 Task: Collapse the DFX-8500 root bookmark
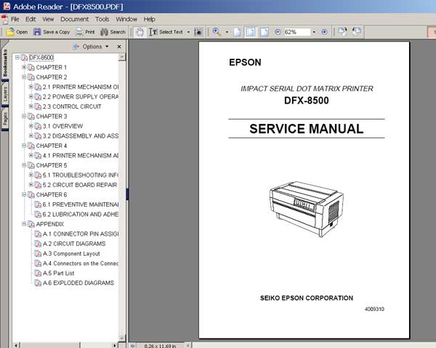[17, 57]
